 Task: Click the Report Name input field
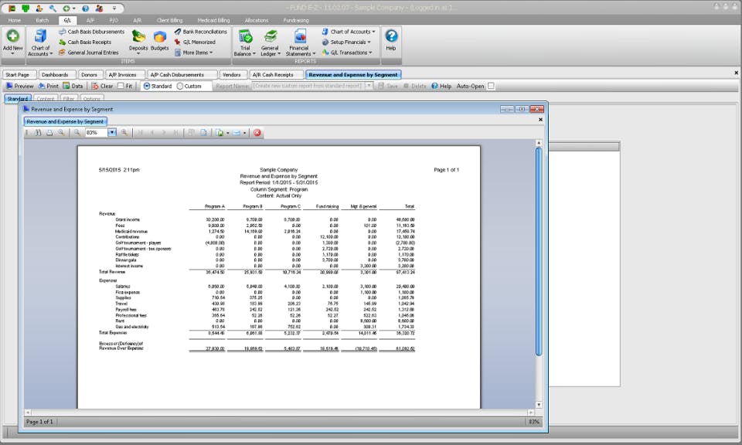[x=308, y=86]
